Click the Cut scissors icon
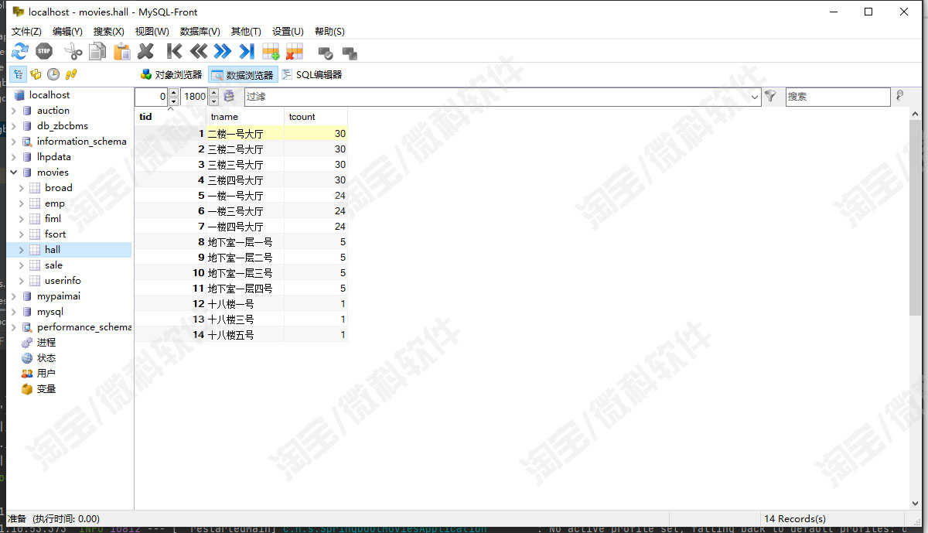Viewport: 928px width, 533px height. (73, 52)
